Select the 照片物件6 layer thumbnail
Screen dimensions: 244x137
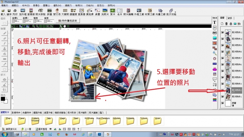pyautogui.click(x=228, y=64)
